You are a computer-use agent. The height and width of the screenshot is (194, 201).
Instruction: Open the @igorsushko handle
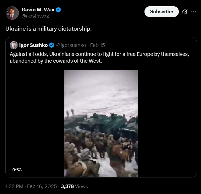(71, 45)
